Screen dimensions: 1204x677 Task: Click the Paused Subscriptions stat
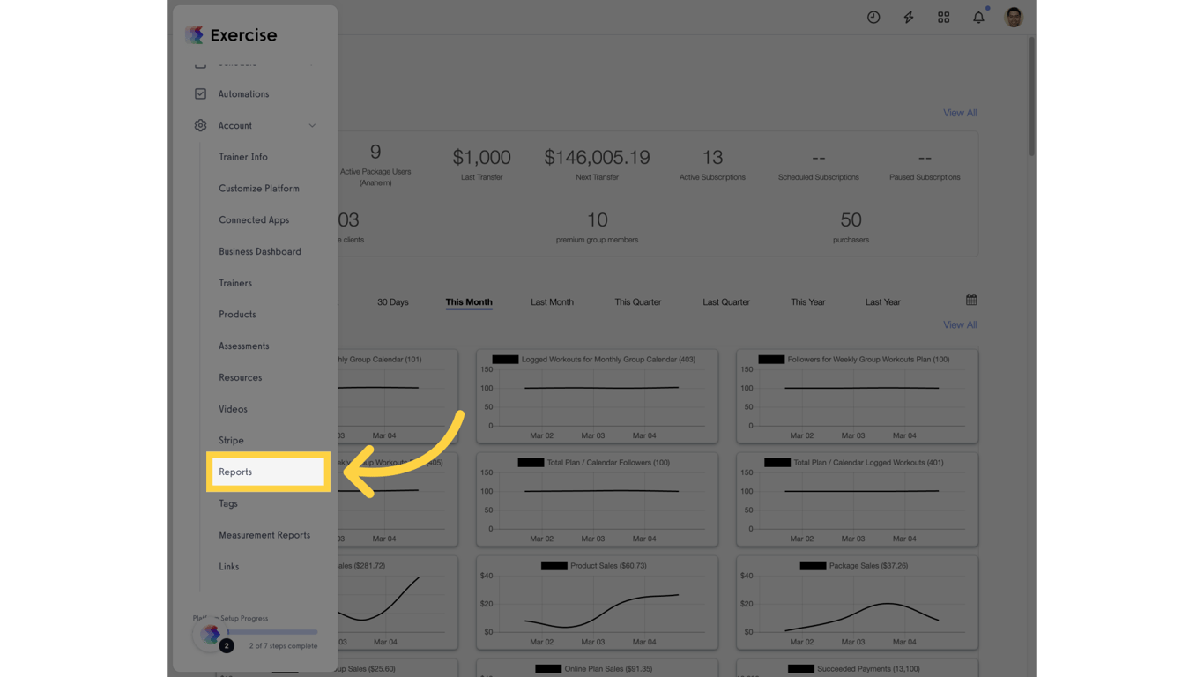click(x=925, y=165)
